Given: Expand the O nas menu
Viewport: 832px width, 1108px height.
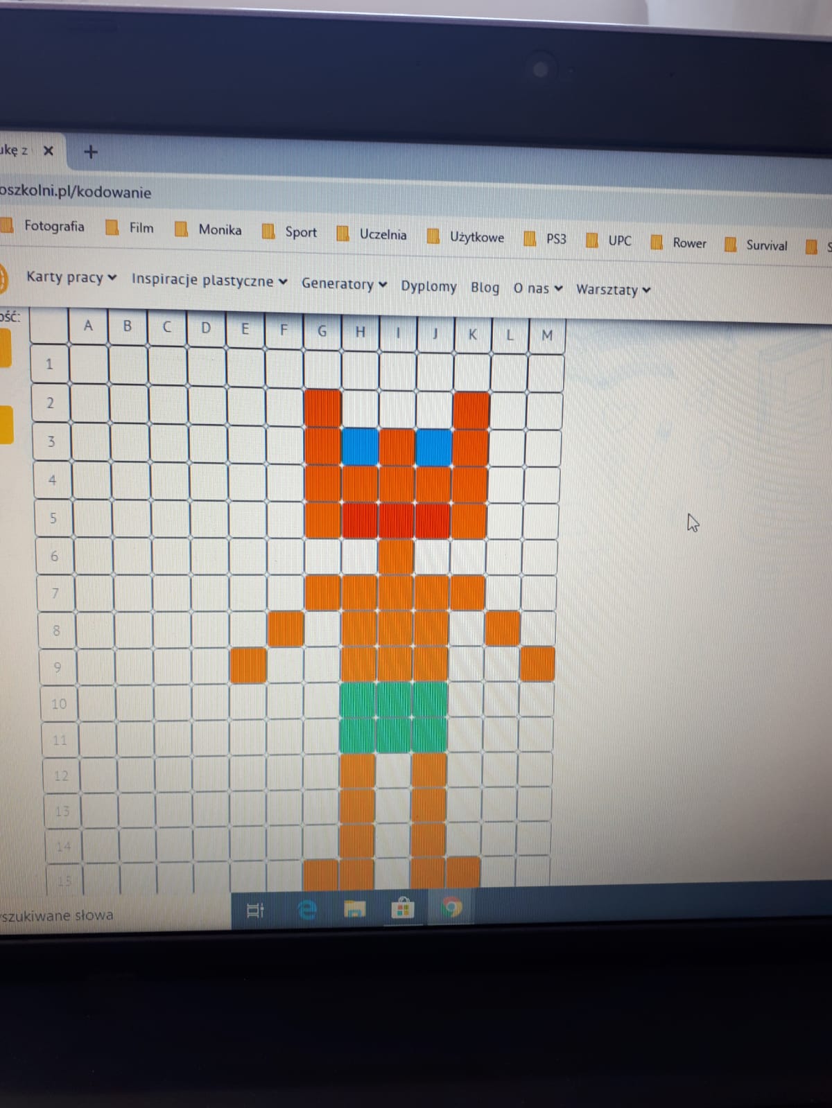Looking at the screenshot, I should click(538, 288).
